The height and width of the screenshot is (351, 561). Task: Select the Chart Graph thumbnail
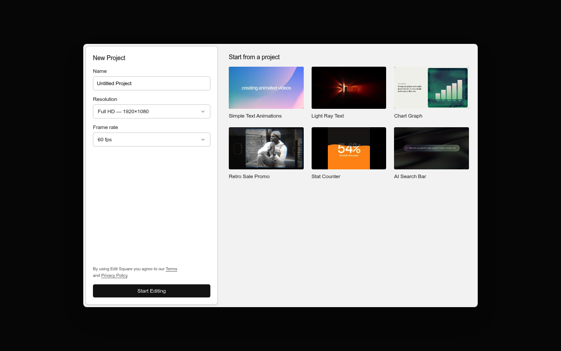431,88
